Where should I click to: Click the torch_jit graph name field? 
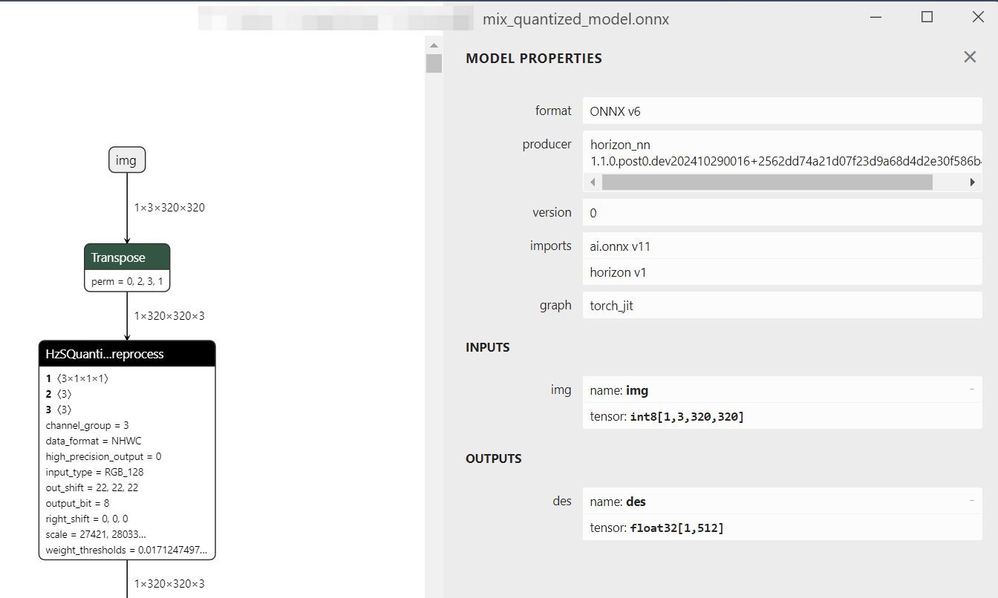coord(782,306)
